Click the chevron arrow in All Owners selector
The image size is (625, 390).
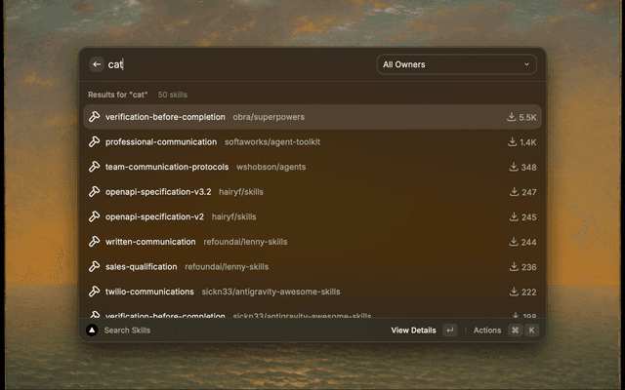[x=527, y=64]
